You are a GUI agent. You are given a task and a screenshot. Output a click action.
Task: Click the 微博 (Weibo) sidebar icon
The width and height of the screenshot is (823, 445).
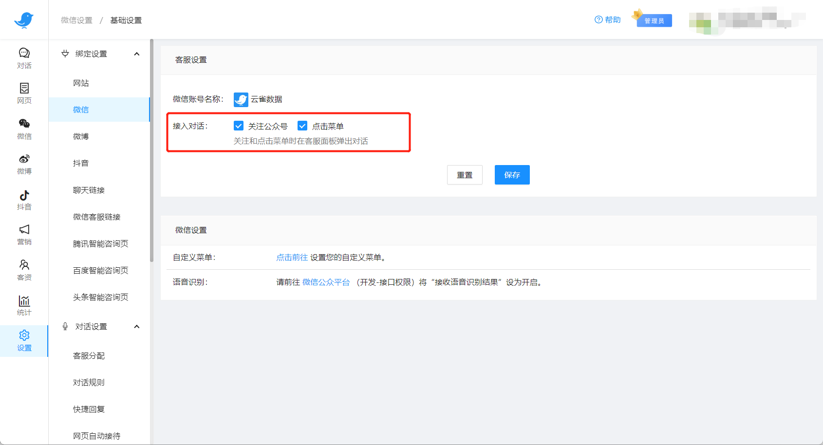(x=24, y=164)
